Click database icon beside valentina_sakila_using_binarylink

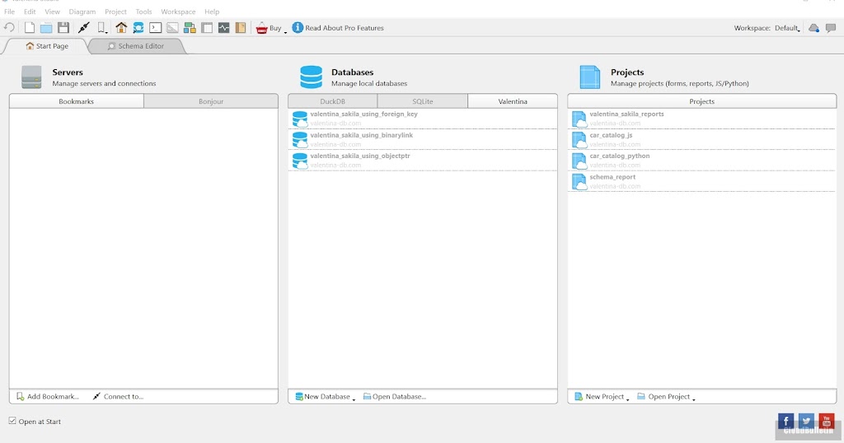click(300, 140)
